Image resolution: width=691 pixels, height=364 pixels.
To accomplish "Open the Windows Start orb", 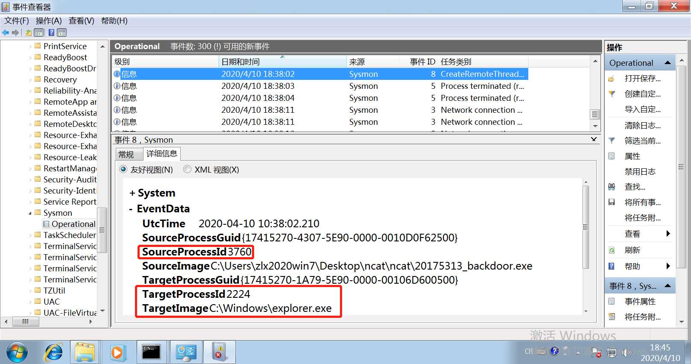I will 17,352.
